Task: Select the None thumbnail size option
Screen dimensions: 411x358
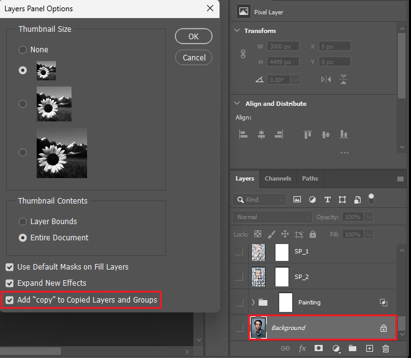Action: pyautogui.click(x=23, y=50)
